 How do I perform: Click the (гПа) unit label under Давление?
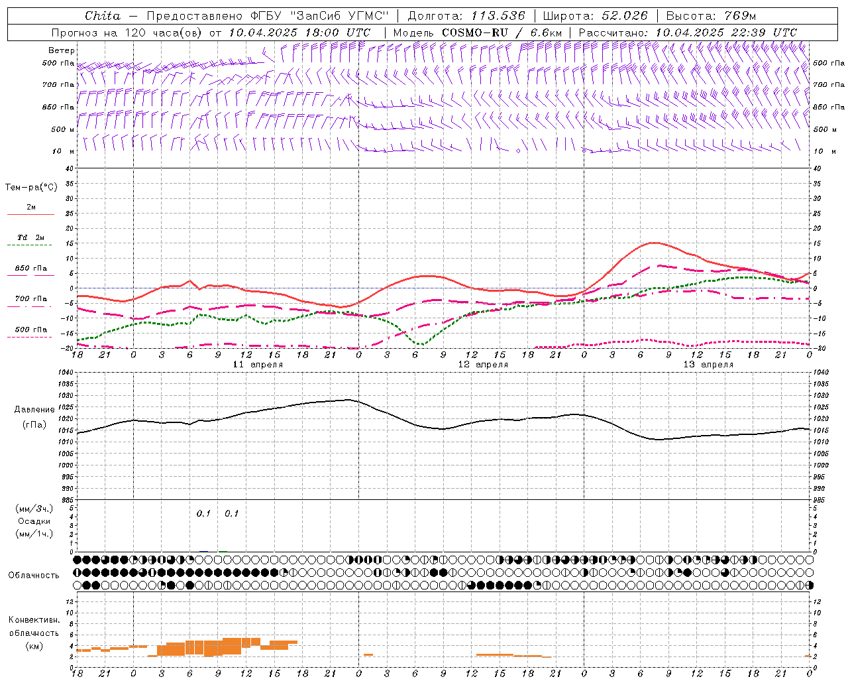tap(34, 425)
